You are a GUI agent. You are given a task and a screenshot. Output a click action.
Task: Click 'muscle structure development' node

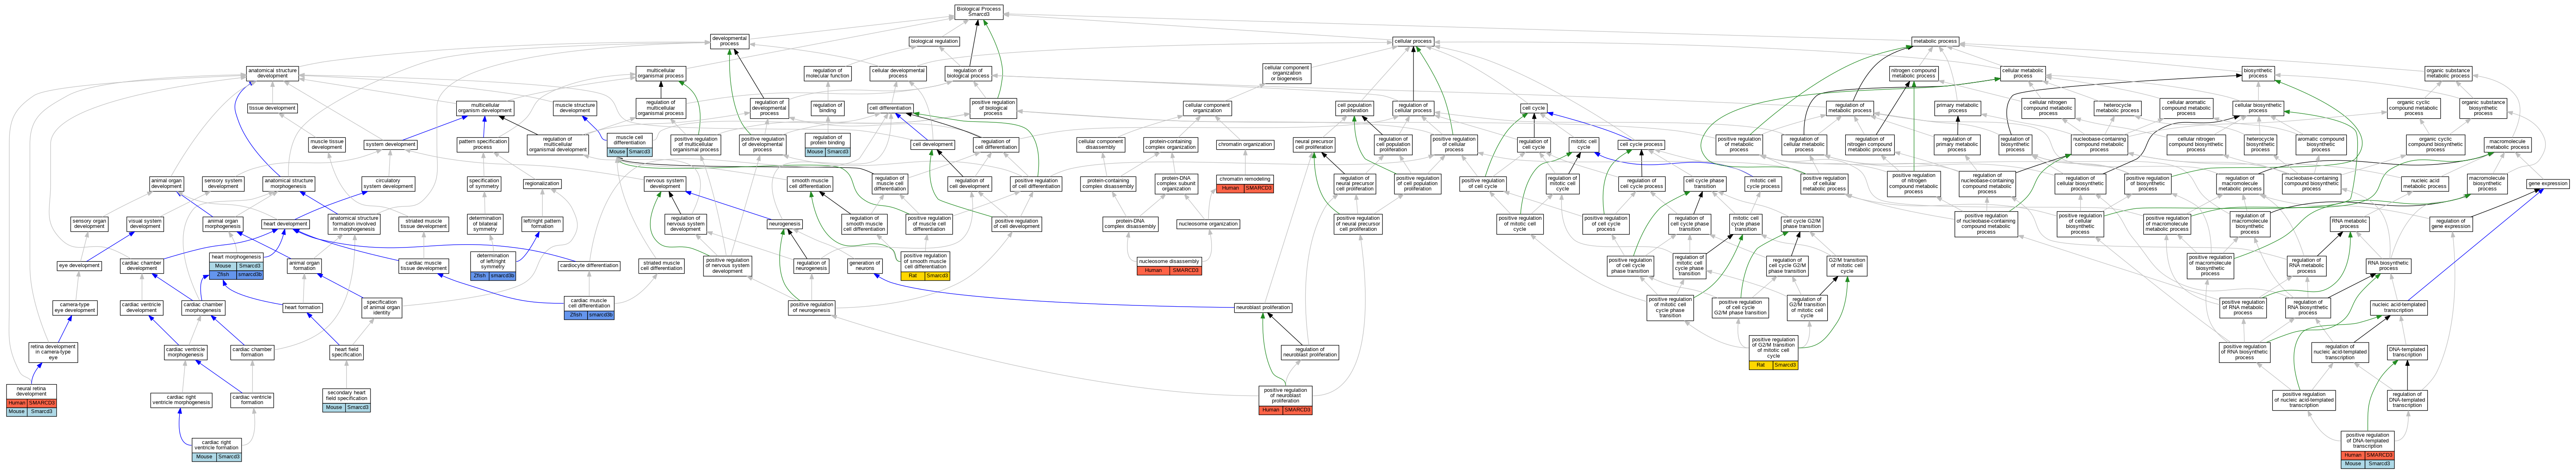pos(575,108)
